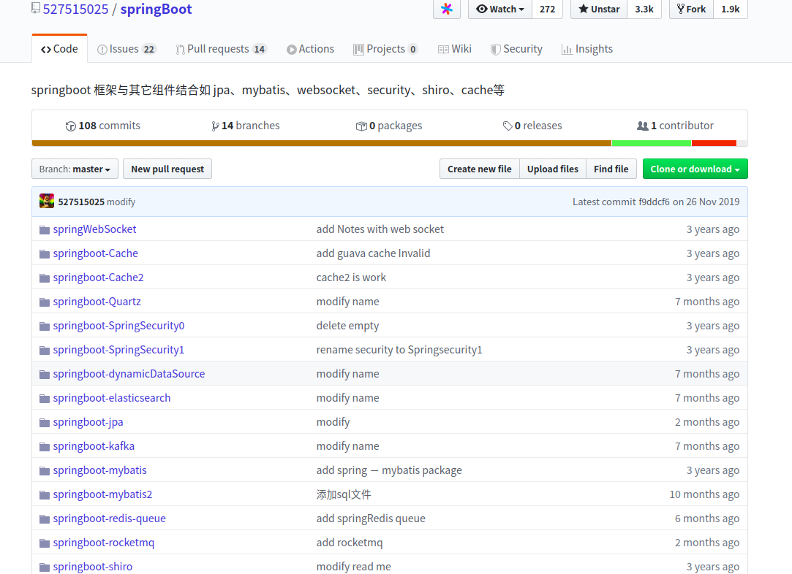Viewport: 792px width, 574px height.
Task: Open the Watch notifications dropdown
Action: (x=500, y=9)
